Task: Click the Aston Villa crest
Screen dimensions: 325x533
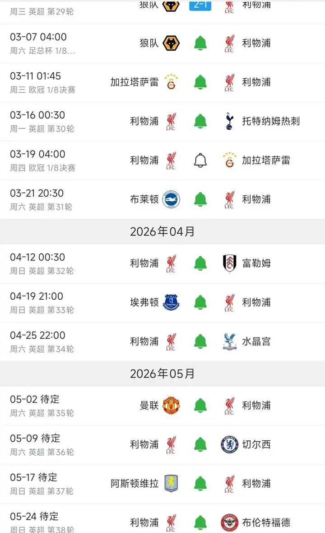Action: click(x=171, y=483)
